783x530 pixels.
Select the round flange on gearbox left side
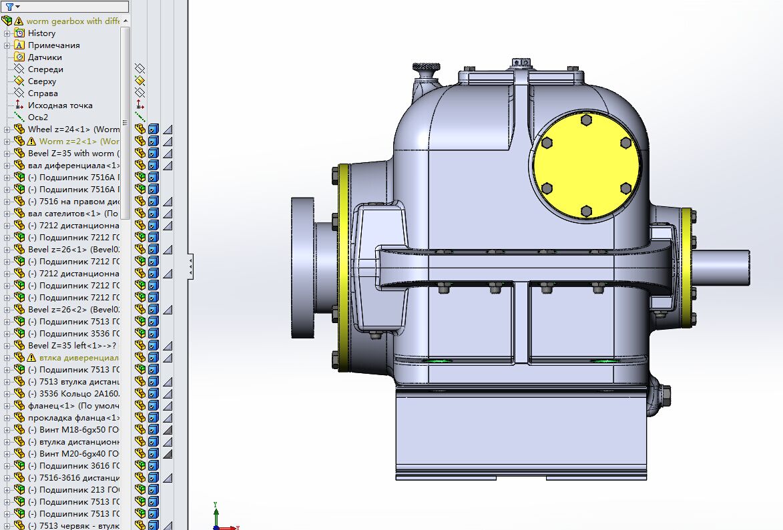tap(302, 268)
